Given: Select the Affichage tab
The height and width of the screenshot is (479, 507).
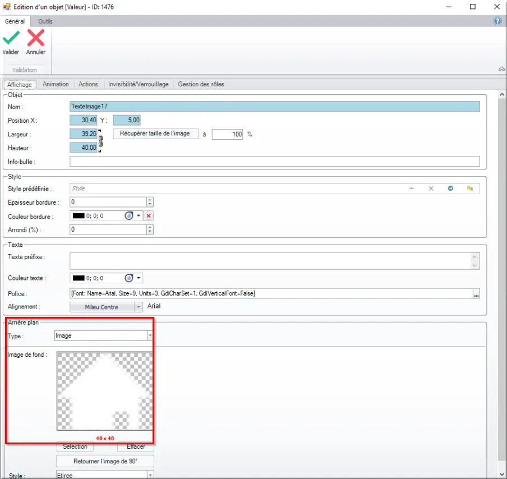Looking at the screenshot, I should [20, 85].
